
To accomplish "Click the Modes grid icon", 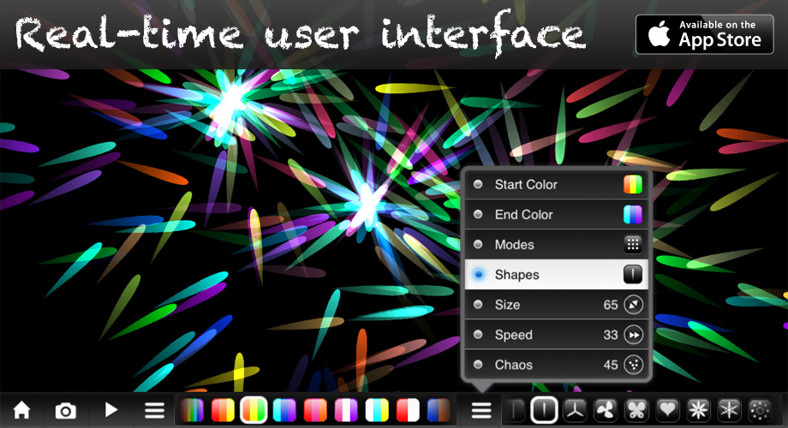I will pos(633,245).
